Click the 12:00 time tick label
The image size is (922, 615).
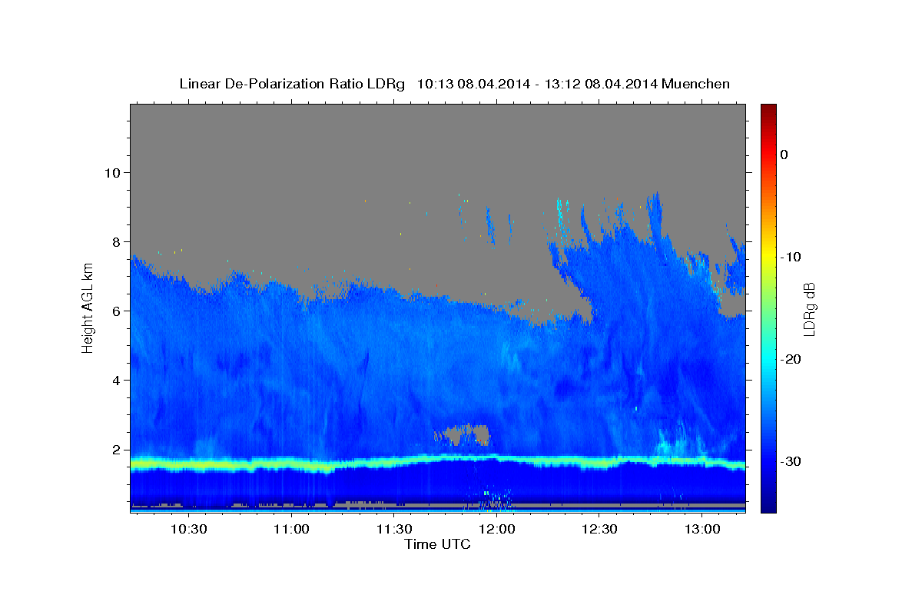[x=496, y=529]
